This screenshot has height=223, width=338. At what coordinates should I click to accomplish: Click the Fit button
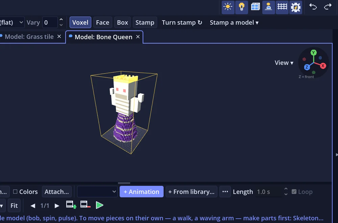tap(14, 205)
